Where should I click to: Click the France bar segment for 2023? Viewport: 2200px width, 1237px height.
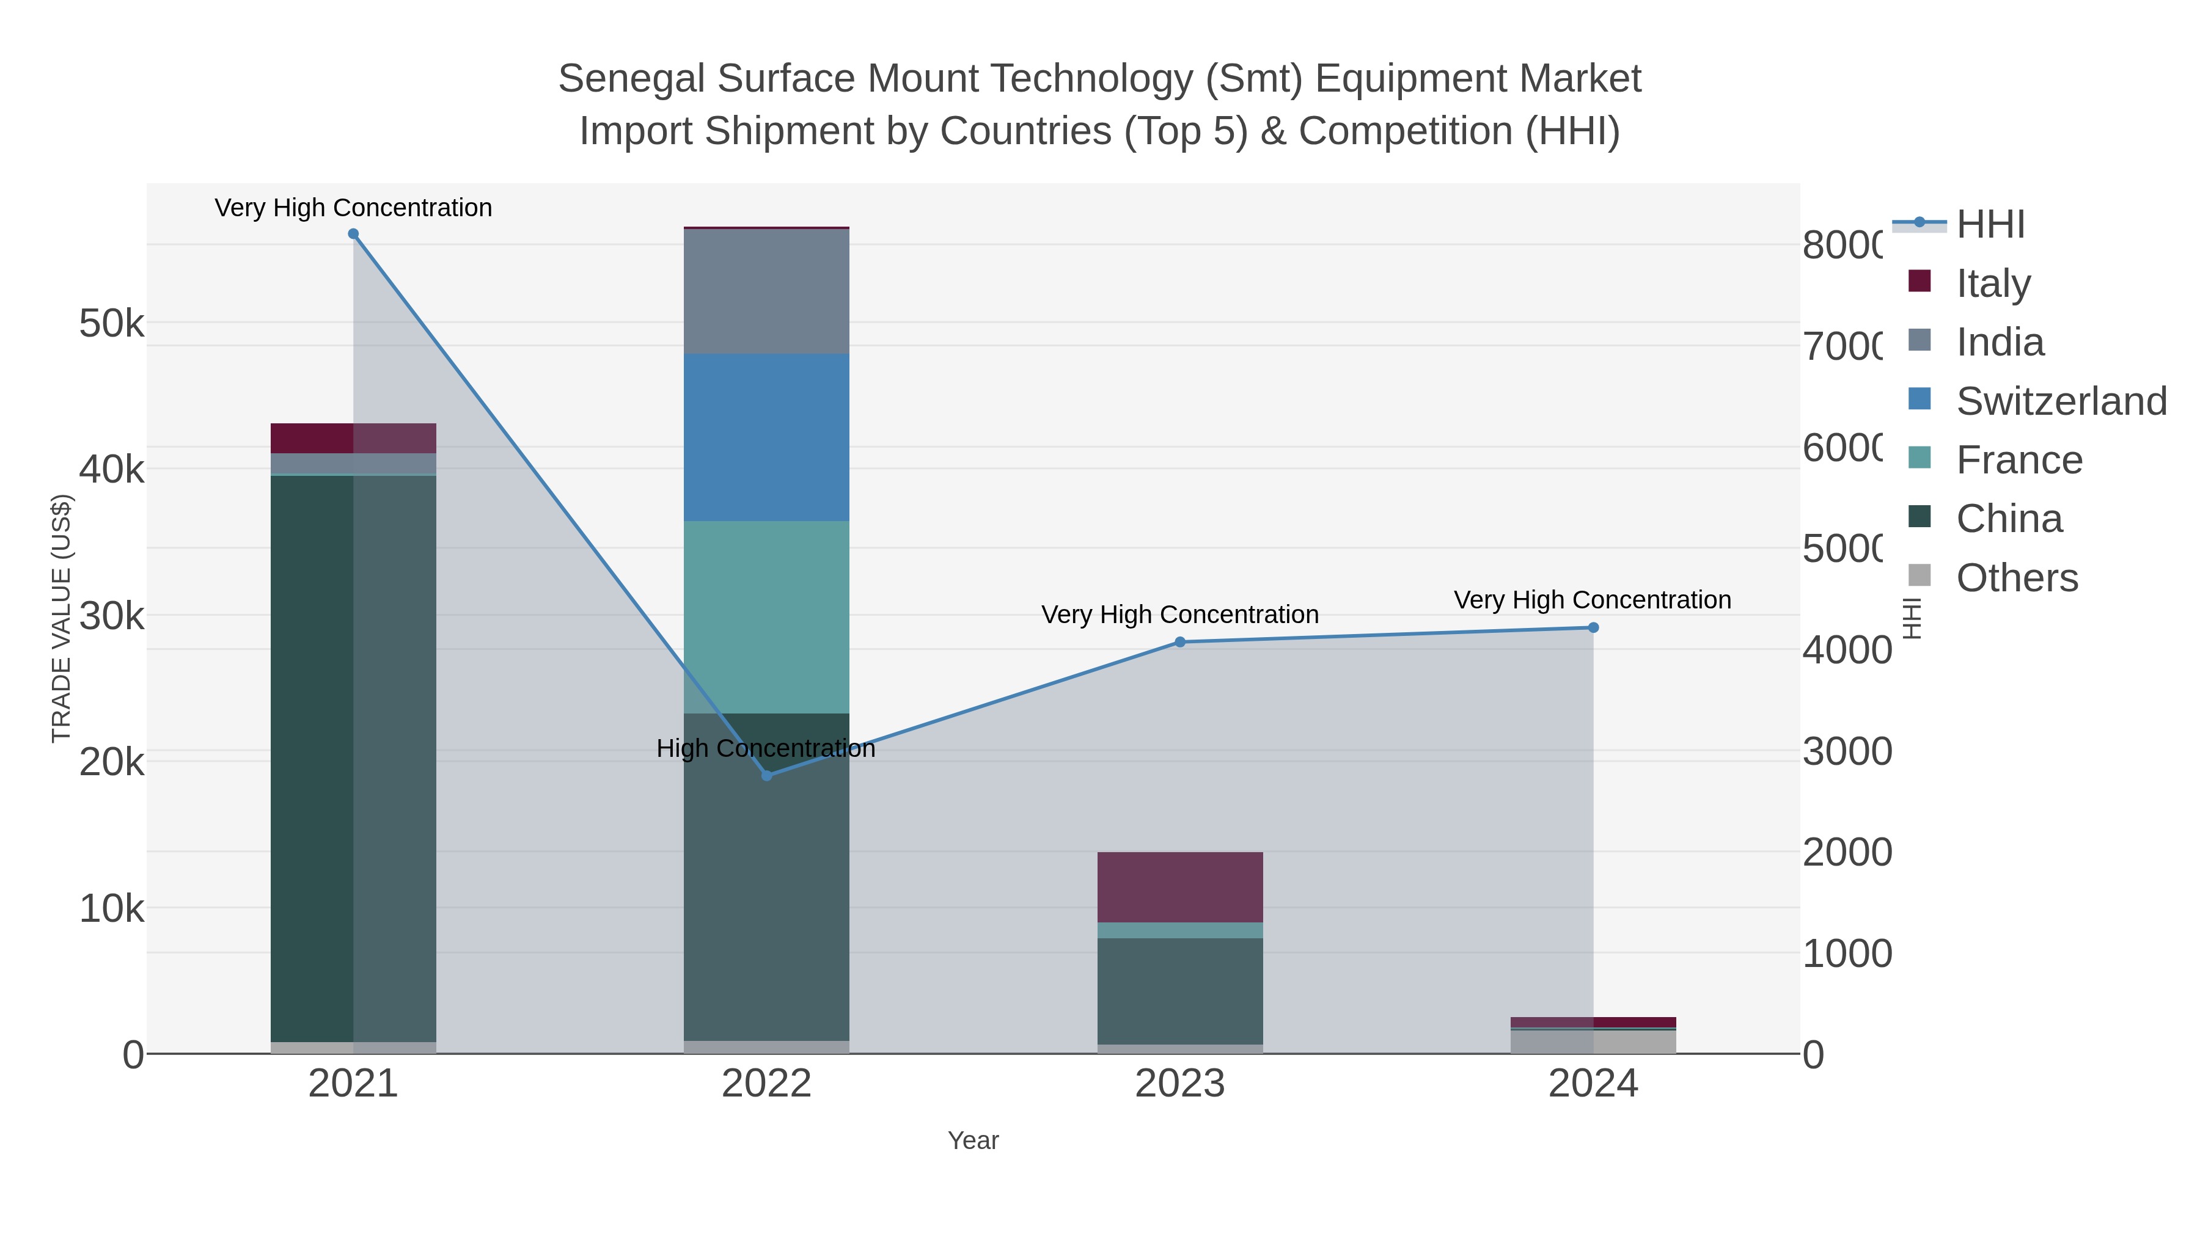tap(1180, 930)
